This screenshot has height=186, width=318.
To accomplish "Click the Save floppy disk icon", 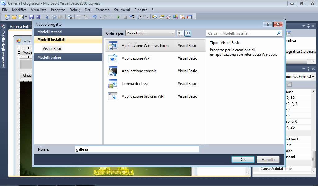I will 31,17.
